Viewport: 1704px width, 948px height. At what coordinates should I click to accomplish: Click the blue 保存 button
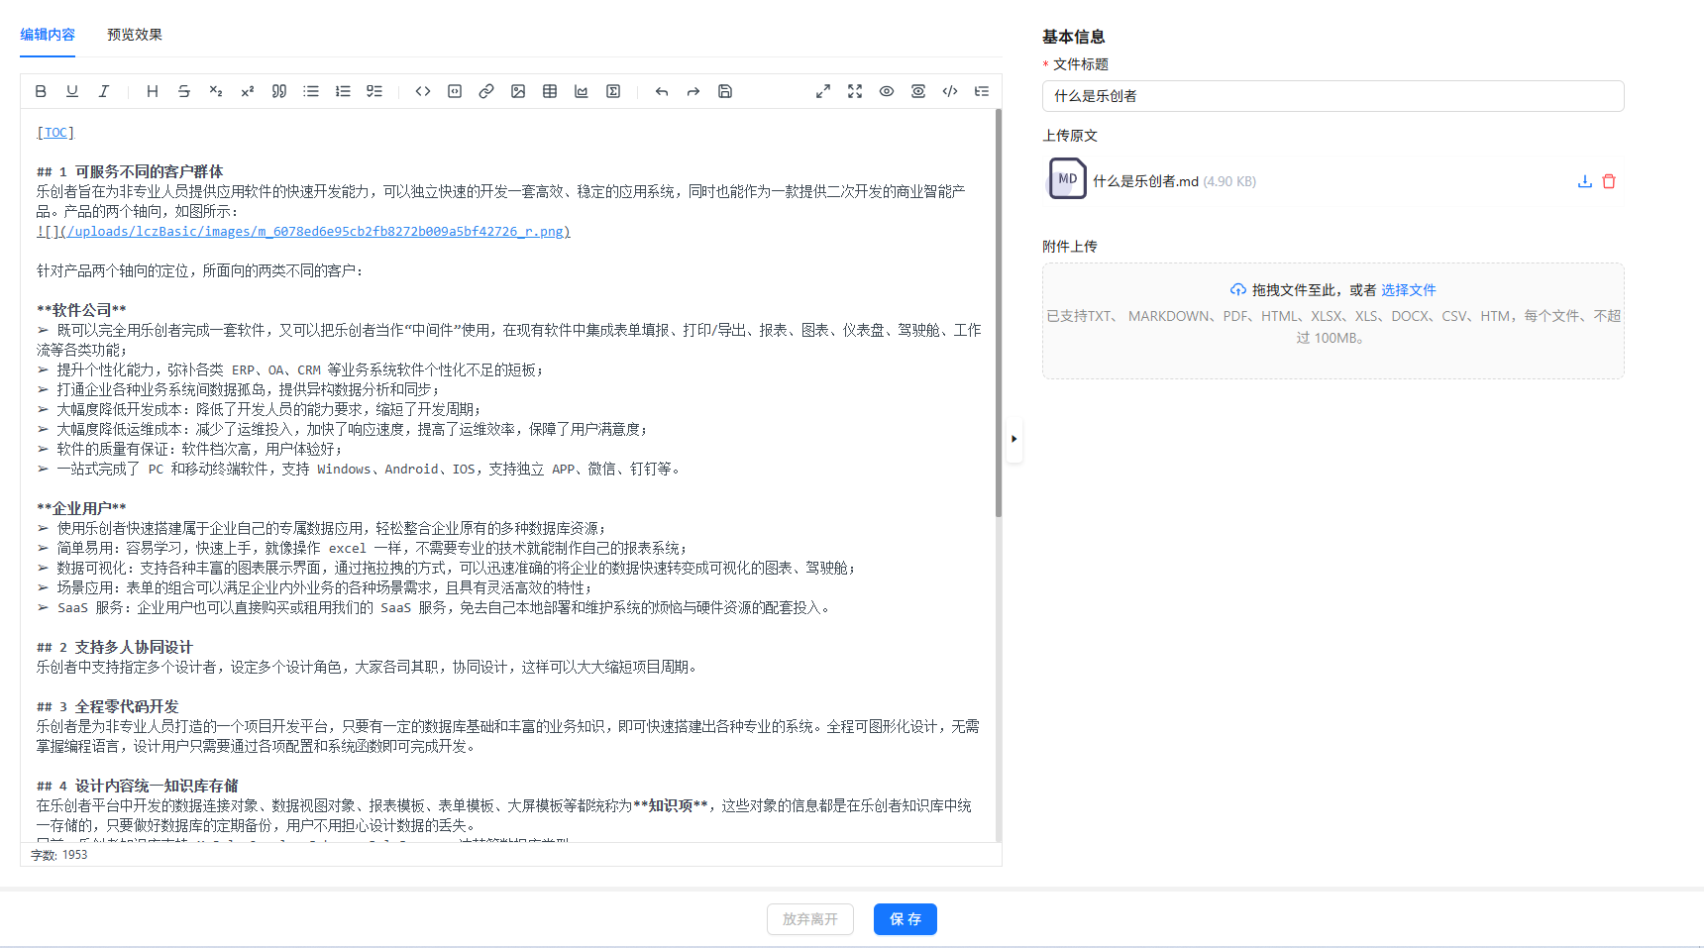point(905,919)
